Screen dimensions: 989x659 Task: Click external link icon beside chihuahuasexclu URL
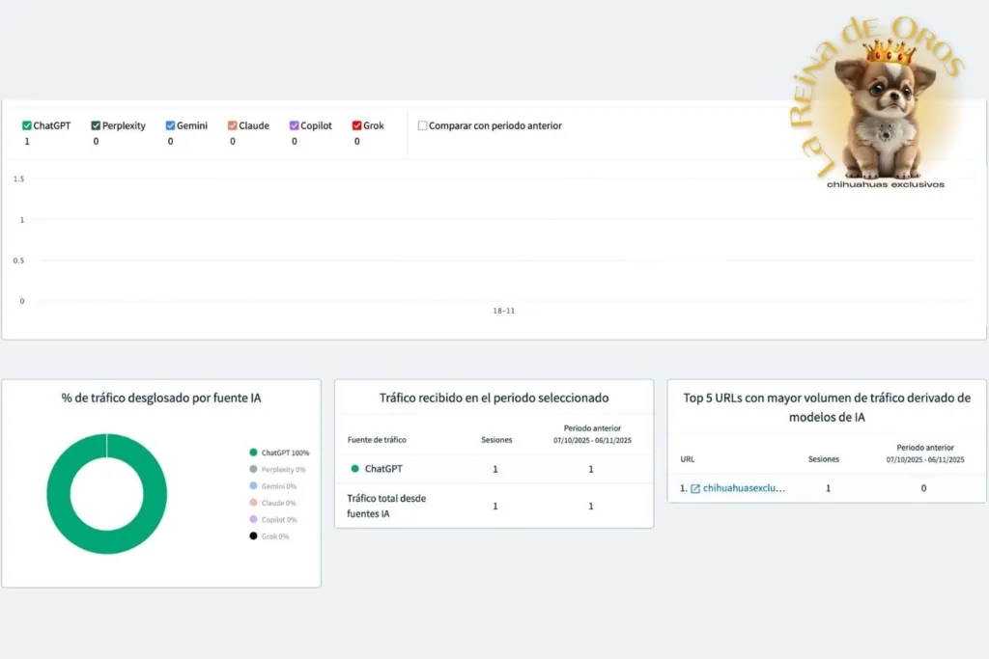click(695, 488)
